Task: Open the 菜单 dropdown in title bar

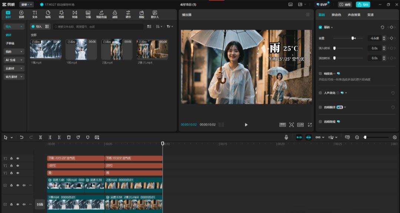Action: point(26,4)
